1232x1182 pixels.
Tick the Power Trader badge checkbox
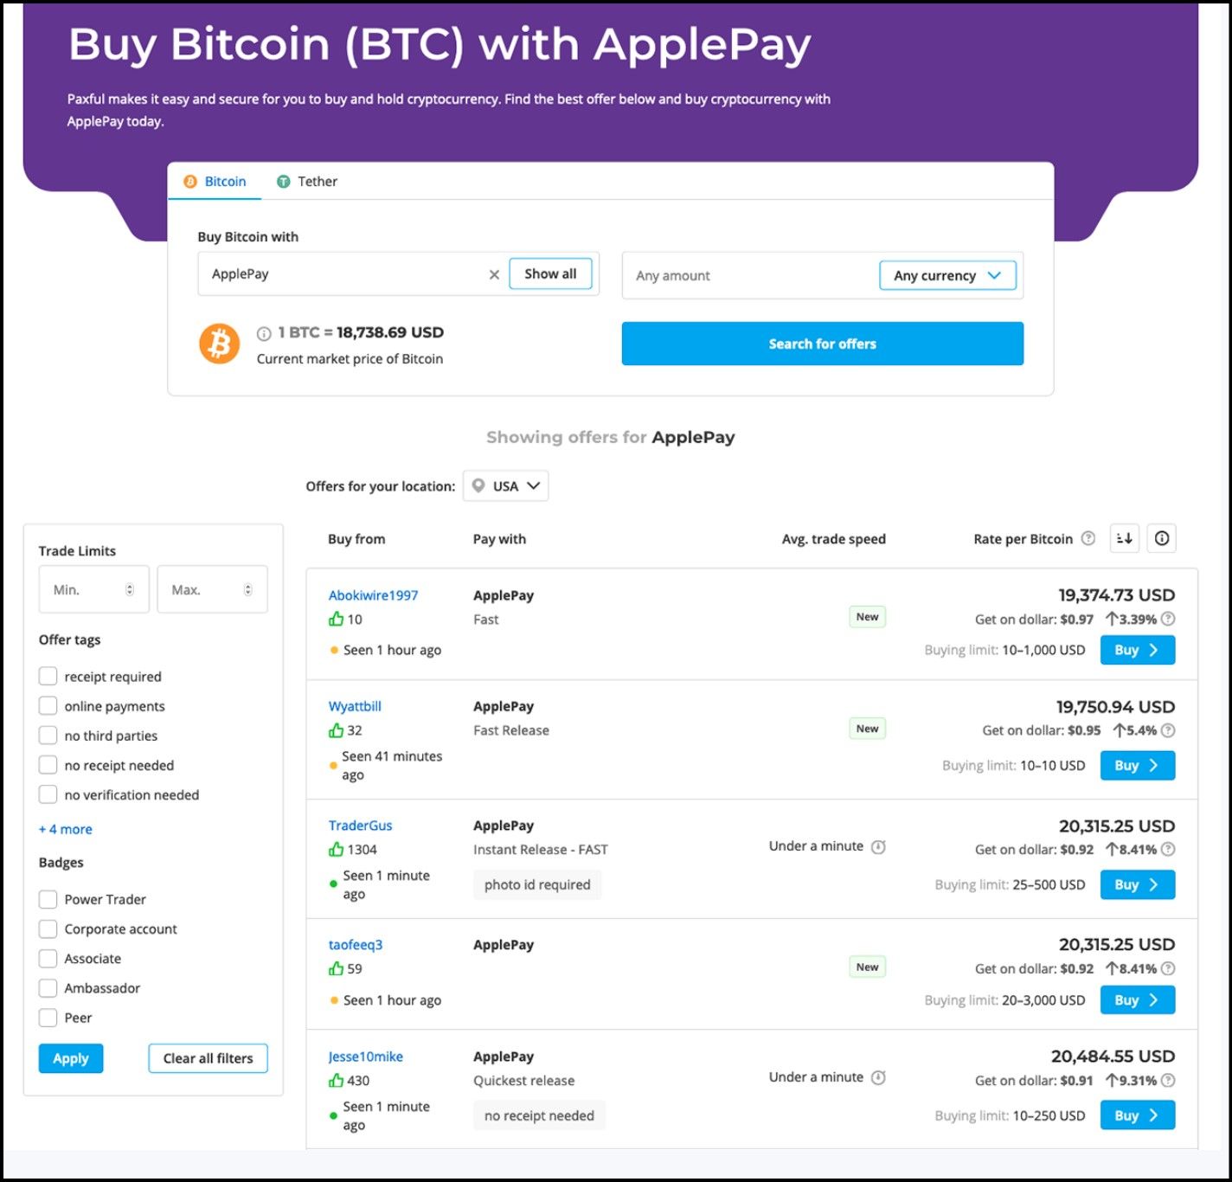tap(48, 899)
